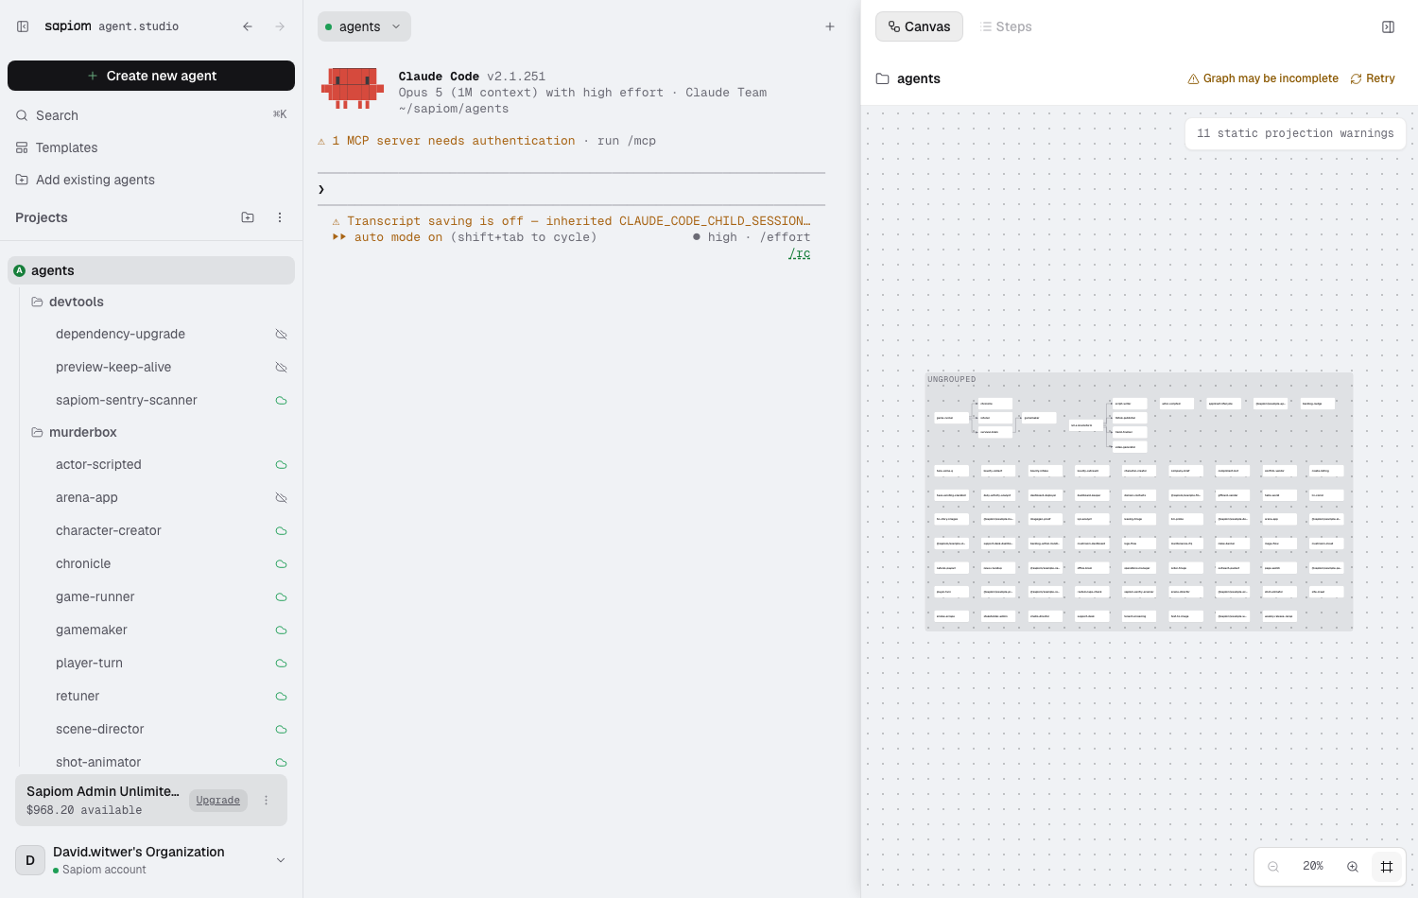Select sapiom-sentry-scanner agent
Viewport: 1418px width, 898px height.
click(127, 400)
